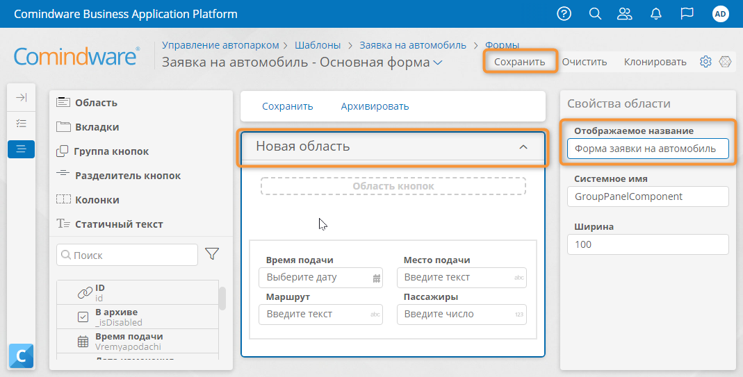
Task: Click the Пассажиры number field
Action: (462, 314)
